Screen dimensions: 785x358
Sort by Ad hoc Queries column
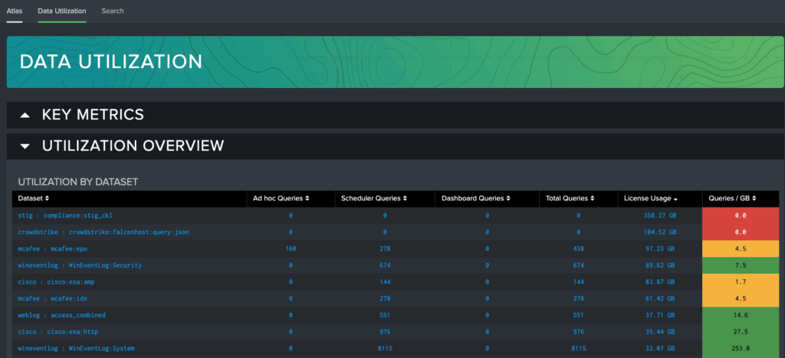(x=281, y=198)
